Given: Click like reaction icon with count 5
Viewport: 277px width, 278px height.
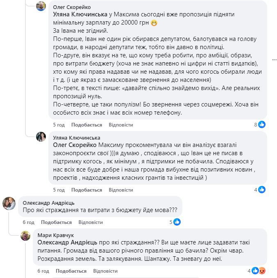Looking at the screenshot, I should [177, 222].
